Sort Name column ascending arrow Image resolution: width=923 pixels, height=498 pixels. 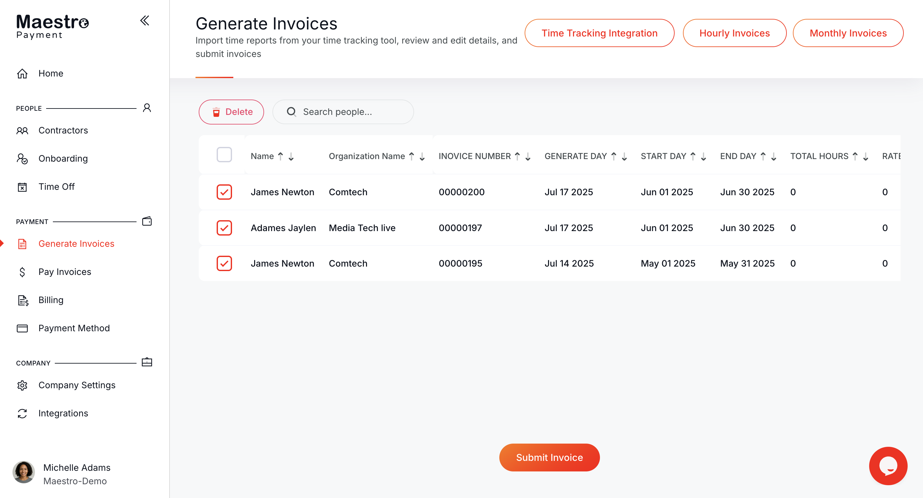tap(280, 156)
